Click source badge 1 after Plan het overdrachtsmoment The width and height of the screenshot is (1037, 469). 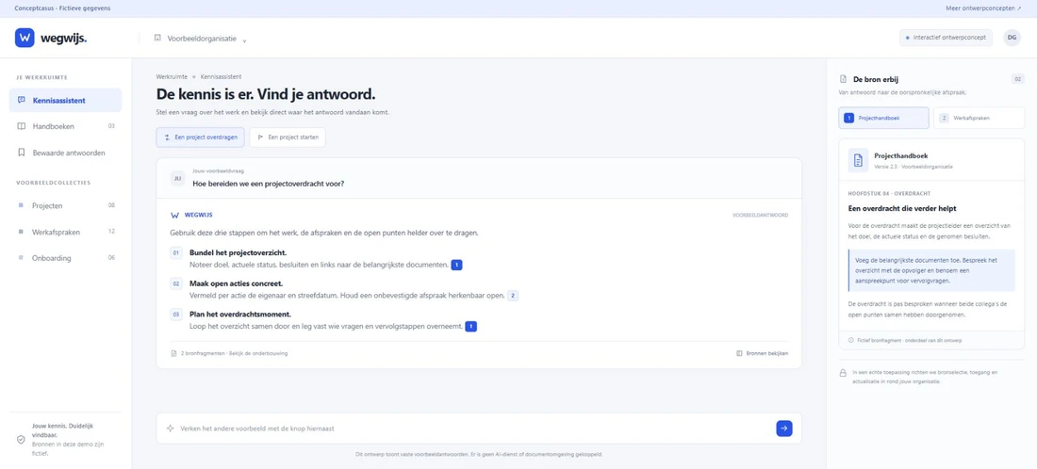[470, 326]
